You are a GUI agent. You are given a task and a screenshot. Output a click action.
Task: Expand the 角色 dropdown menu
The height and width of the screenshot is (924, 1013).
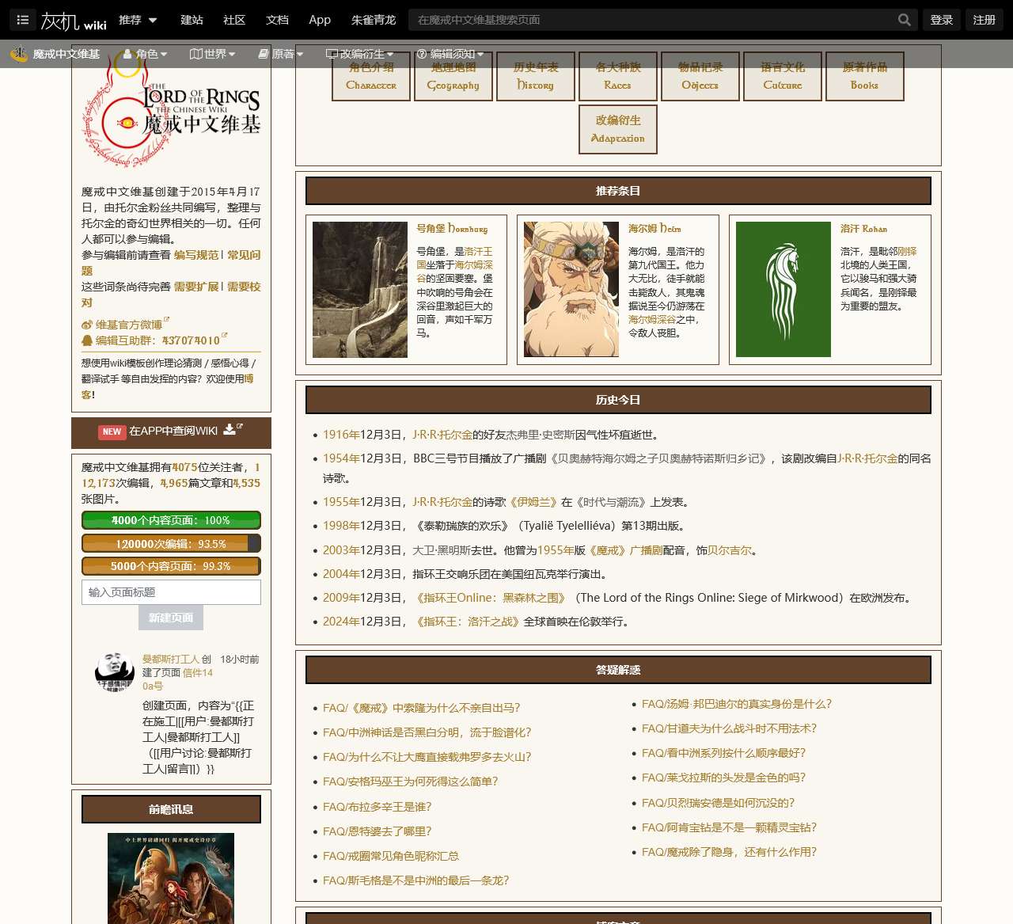(145, 54)
